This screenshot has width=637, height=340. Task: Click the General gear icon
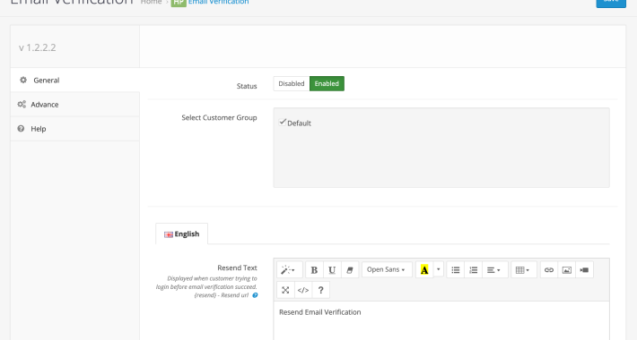[23, 80]
